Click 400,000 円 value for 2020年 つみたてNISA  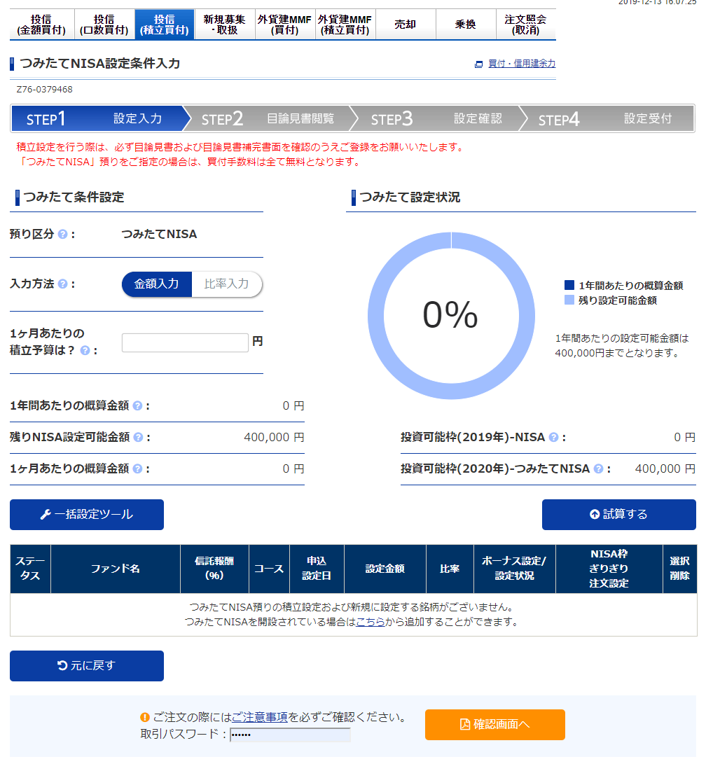(x=665, y=468)
